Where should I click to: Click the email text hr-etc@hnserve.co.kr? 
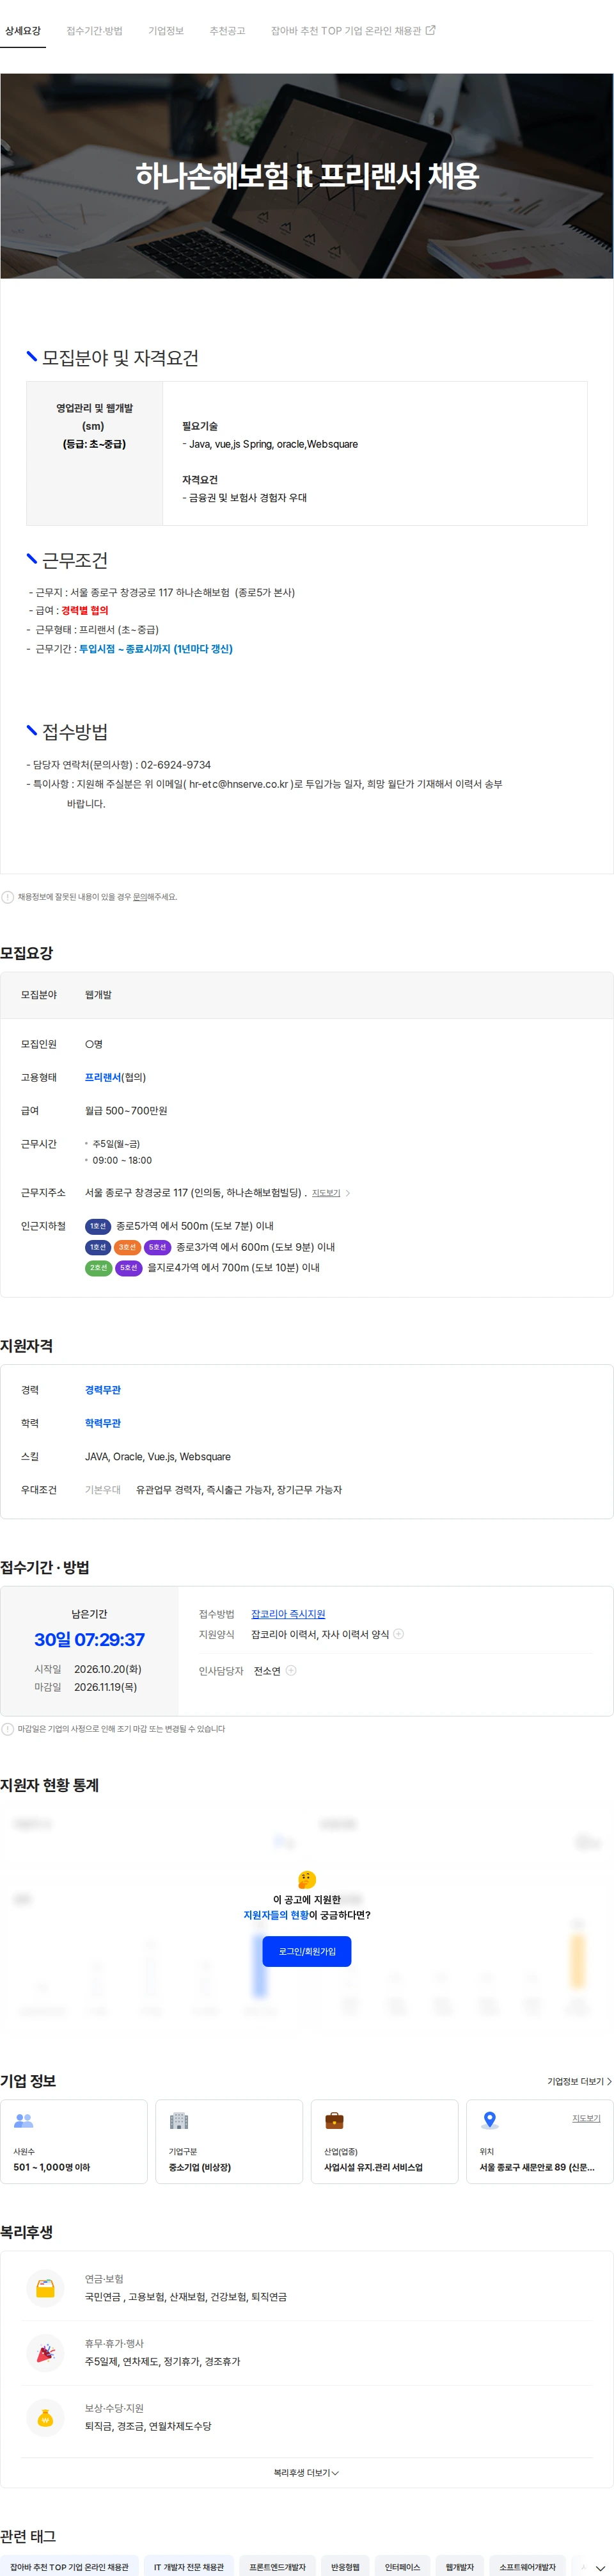point(238,785)
